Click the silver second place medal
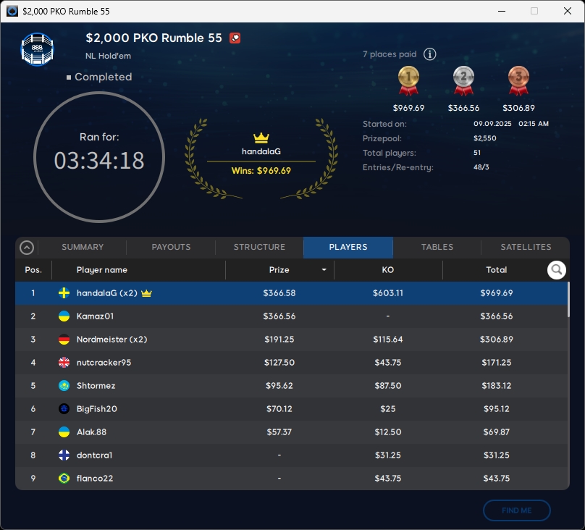585x530 pixels. [x=463, y=80]
